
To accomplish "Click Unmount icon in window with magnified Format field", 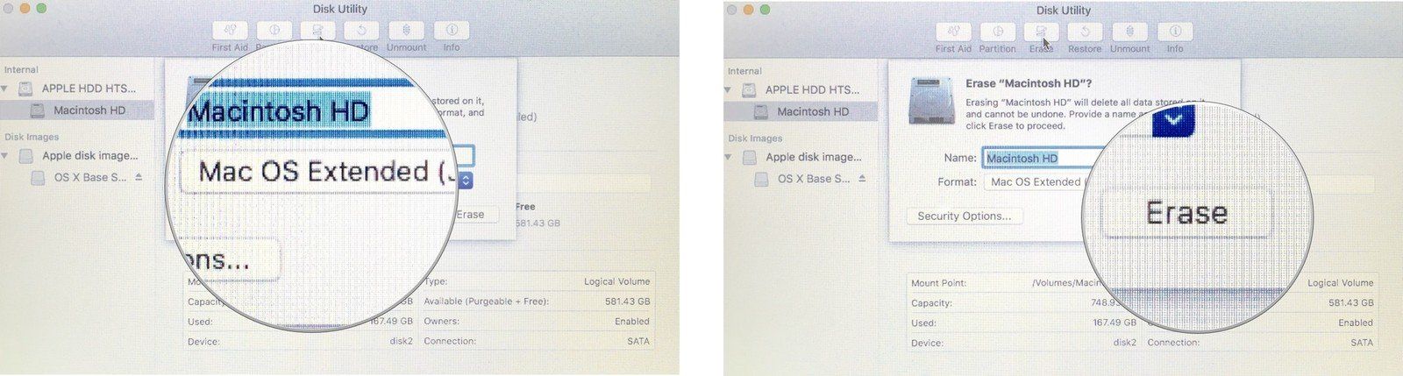I will [406, 30].
